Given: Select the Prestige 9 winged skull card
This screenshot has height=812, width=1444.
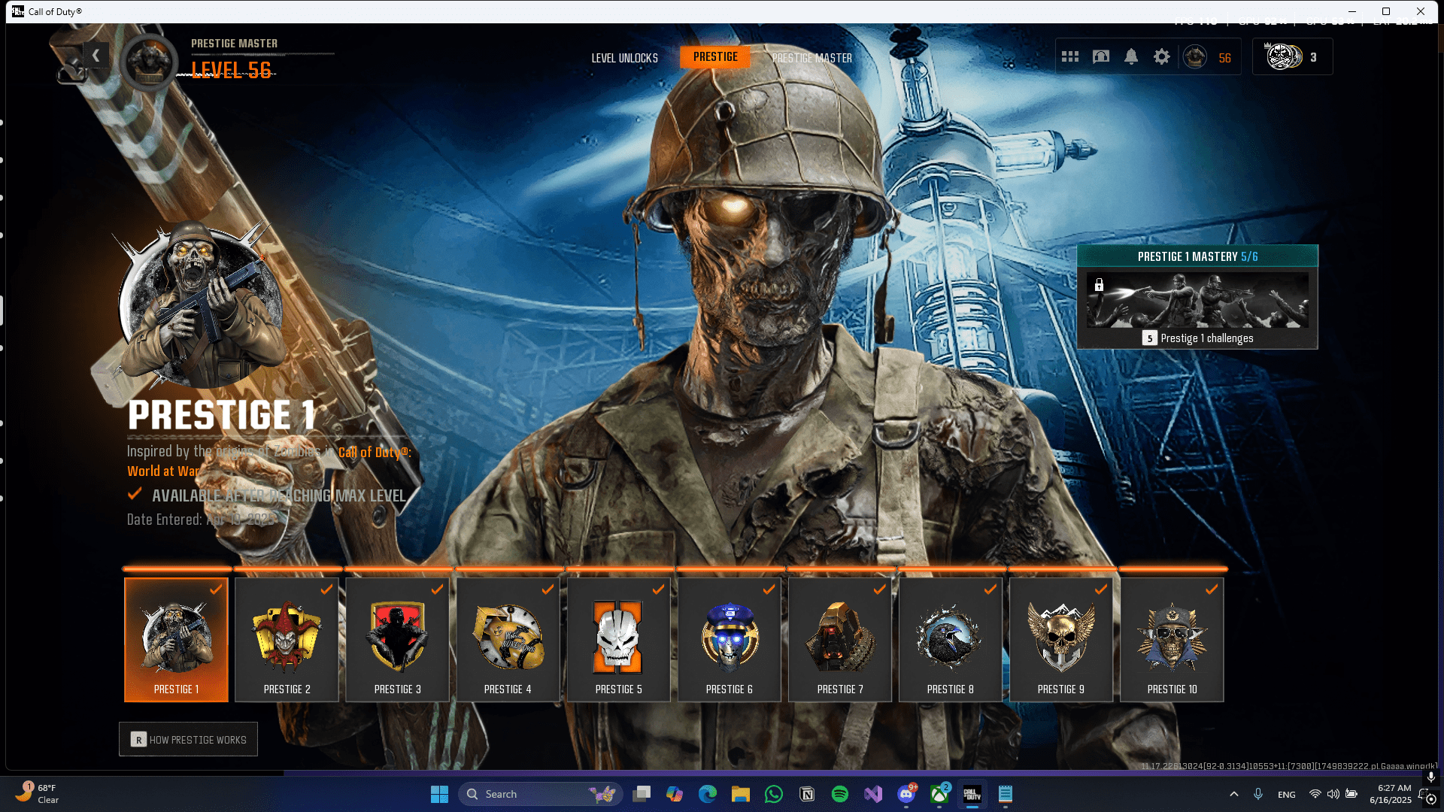Looking at the screenshot, I should 1061,640.
